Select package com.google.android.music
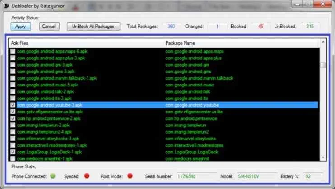This screenshot has width=335, height=189. (190, 85)
